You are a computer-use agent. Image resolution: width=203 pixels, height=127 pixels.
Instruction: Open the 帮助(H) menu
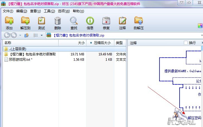coord(78,11)
